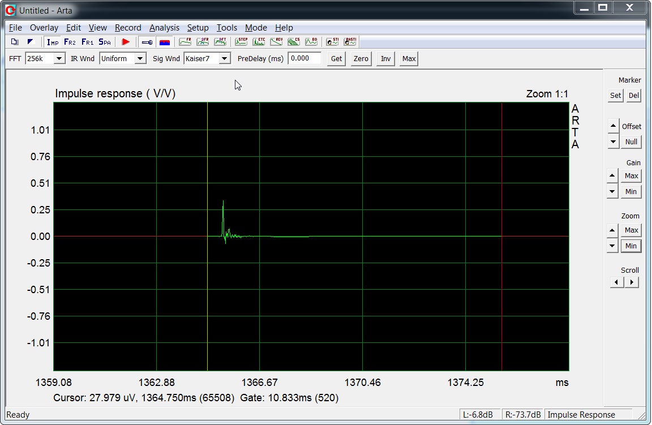Show STEP response analysis
The height and width of the screenshot is (425, 652).
(241, 42)
